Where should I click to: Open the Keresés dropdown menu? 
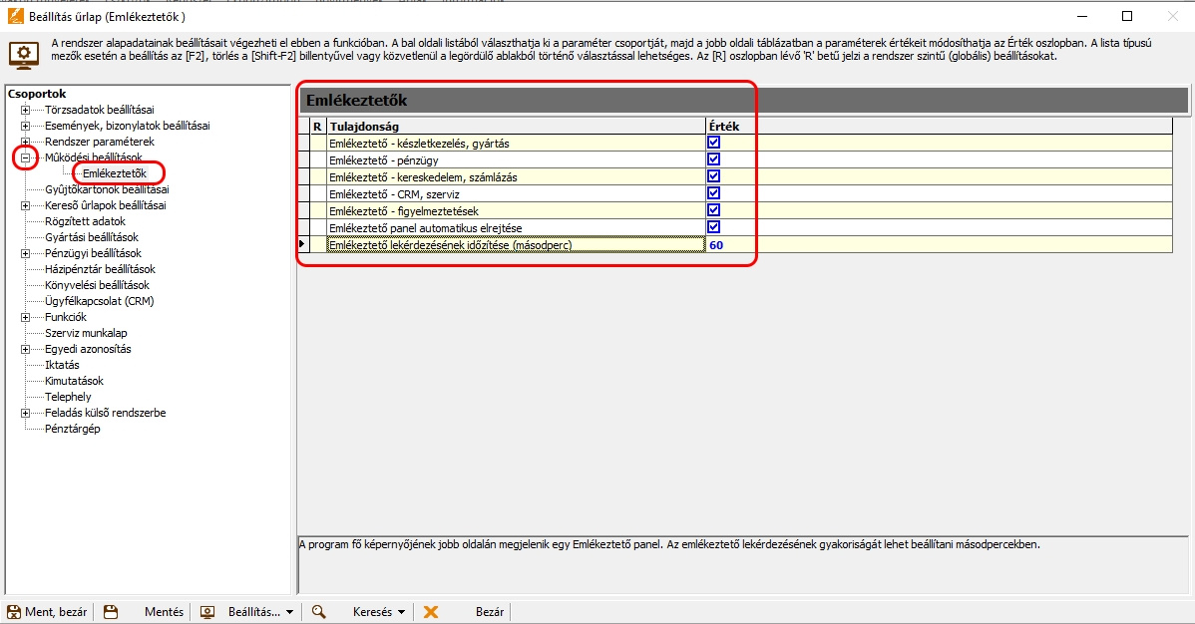pyautogui.click(x=401, y=612)
